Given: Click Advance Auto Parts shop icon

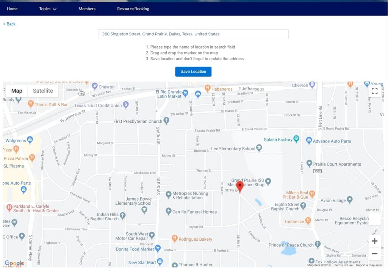Looking at the screenshot, I should (309, 141).
